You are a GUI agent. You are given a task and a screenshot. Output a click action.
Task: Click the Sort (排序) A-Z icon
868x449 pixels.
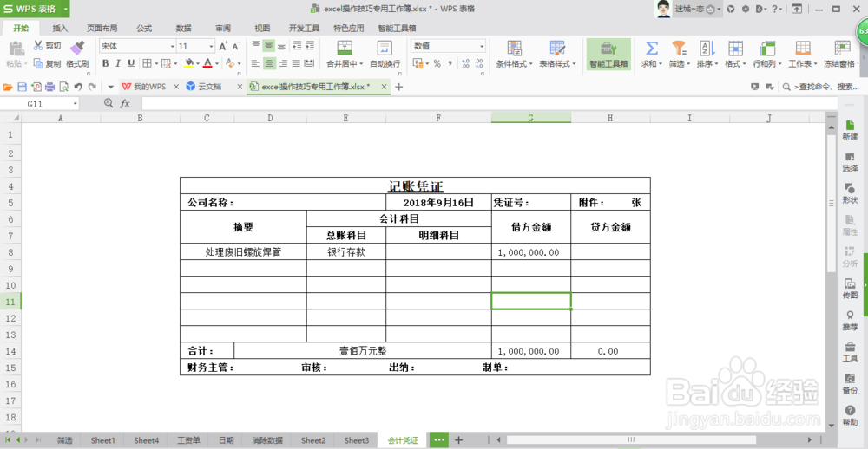(x=707, y=48)
